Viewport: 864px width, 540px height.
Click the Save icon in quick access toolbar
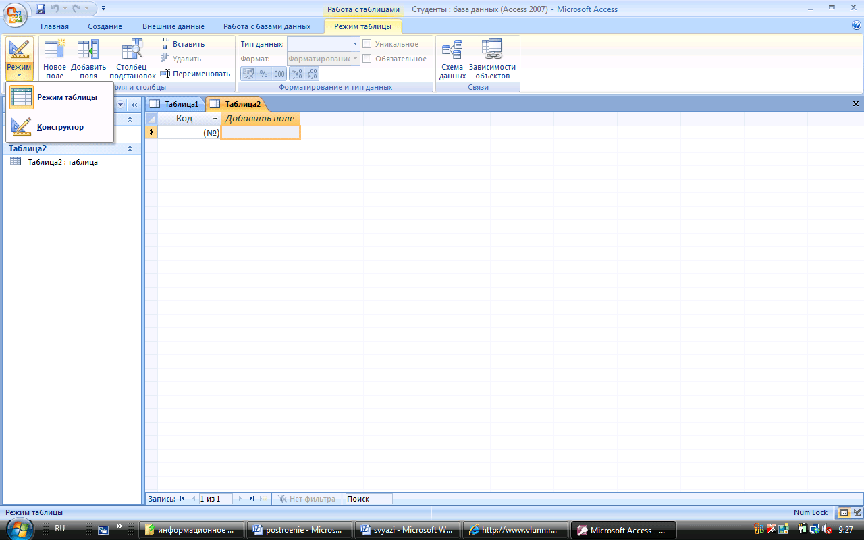pos(40,9)
